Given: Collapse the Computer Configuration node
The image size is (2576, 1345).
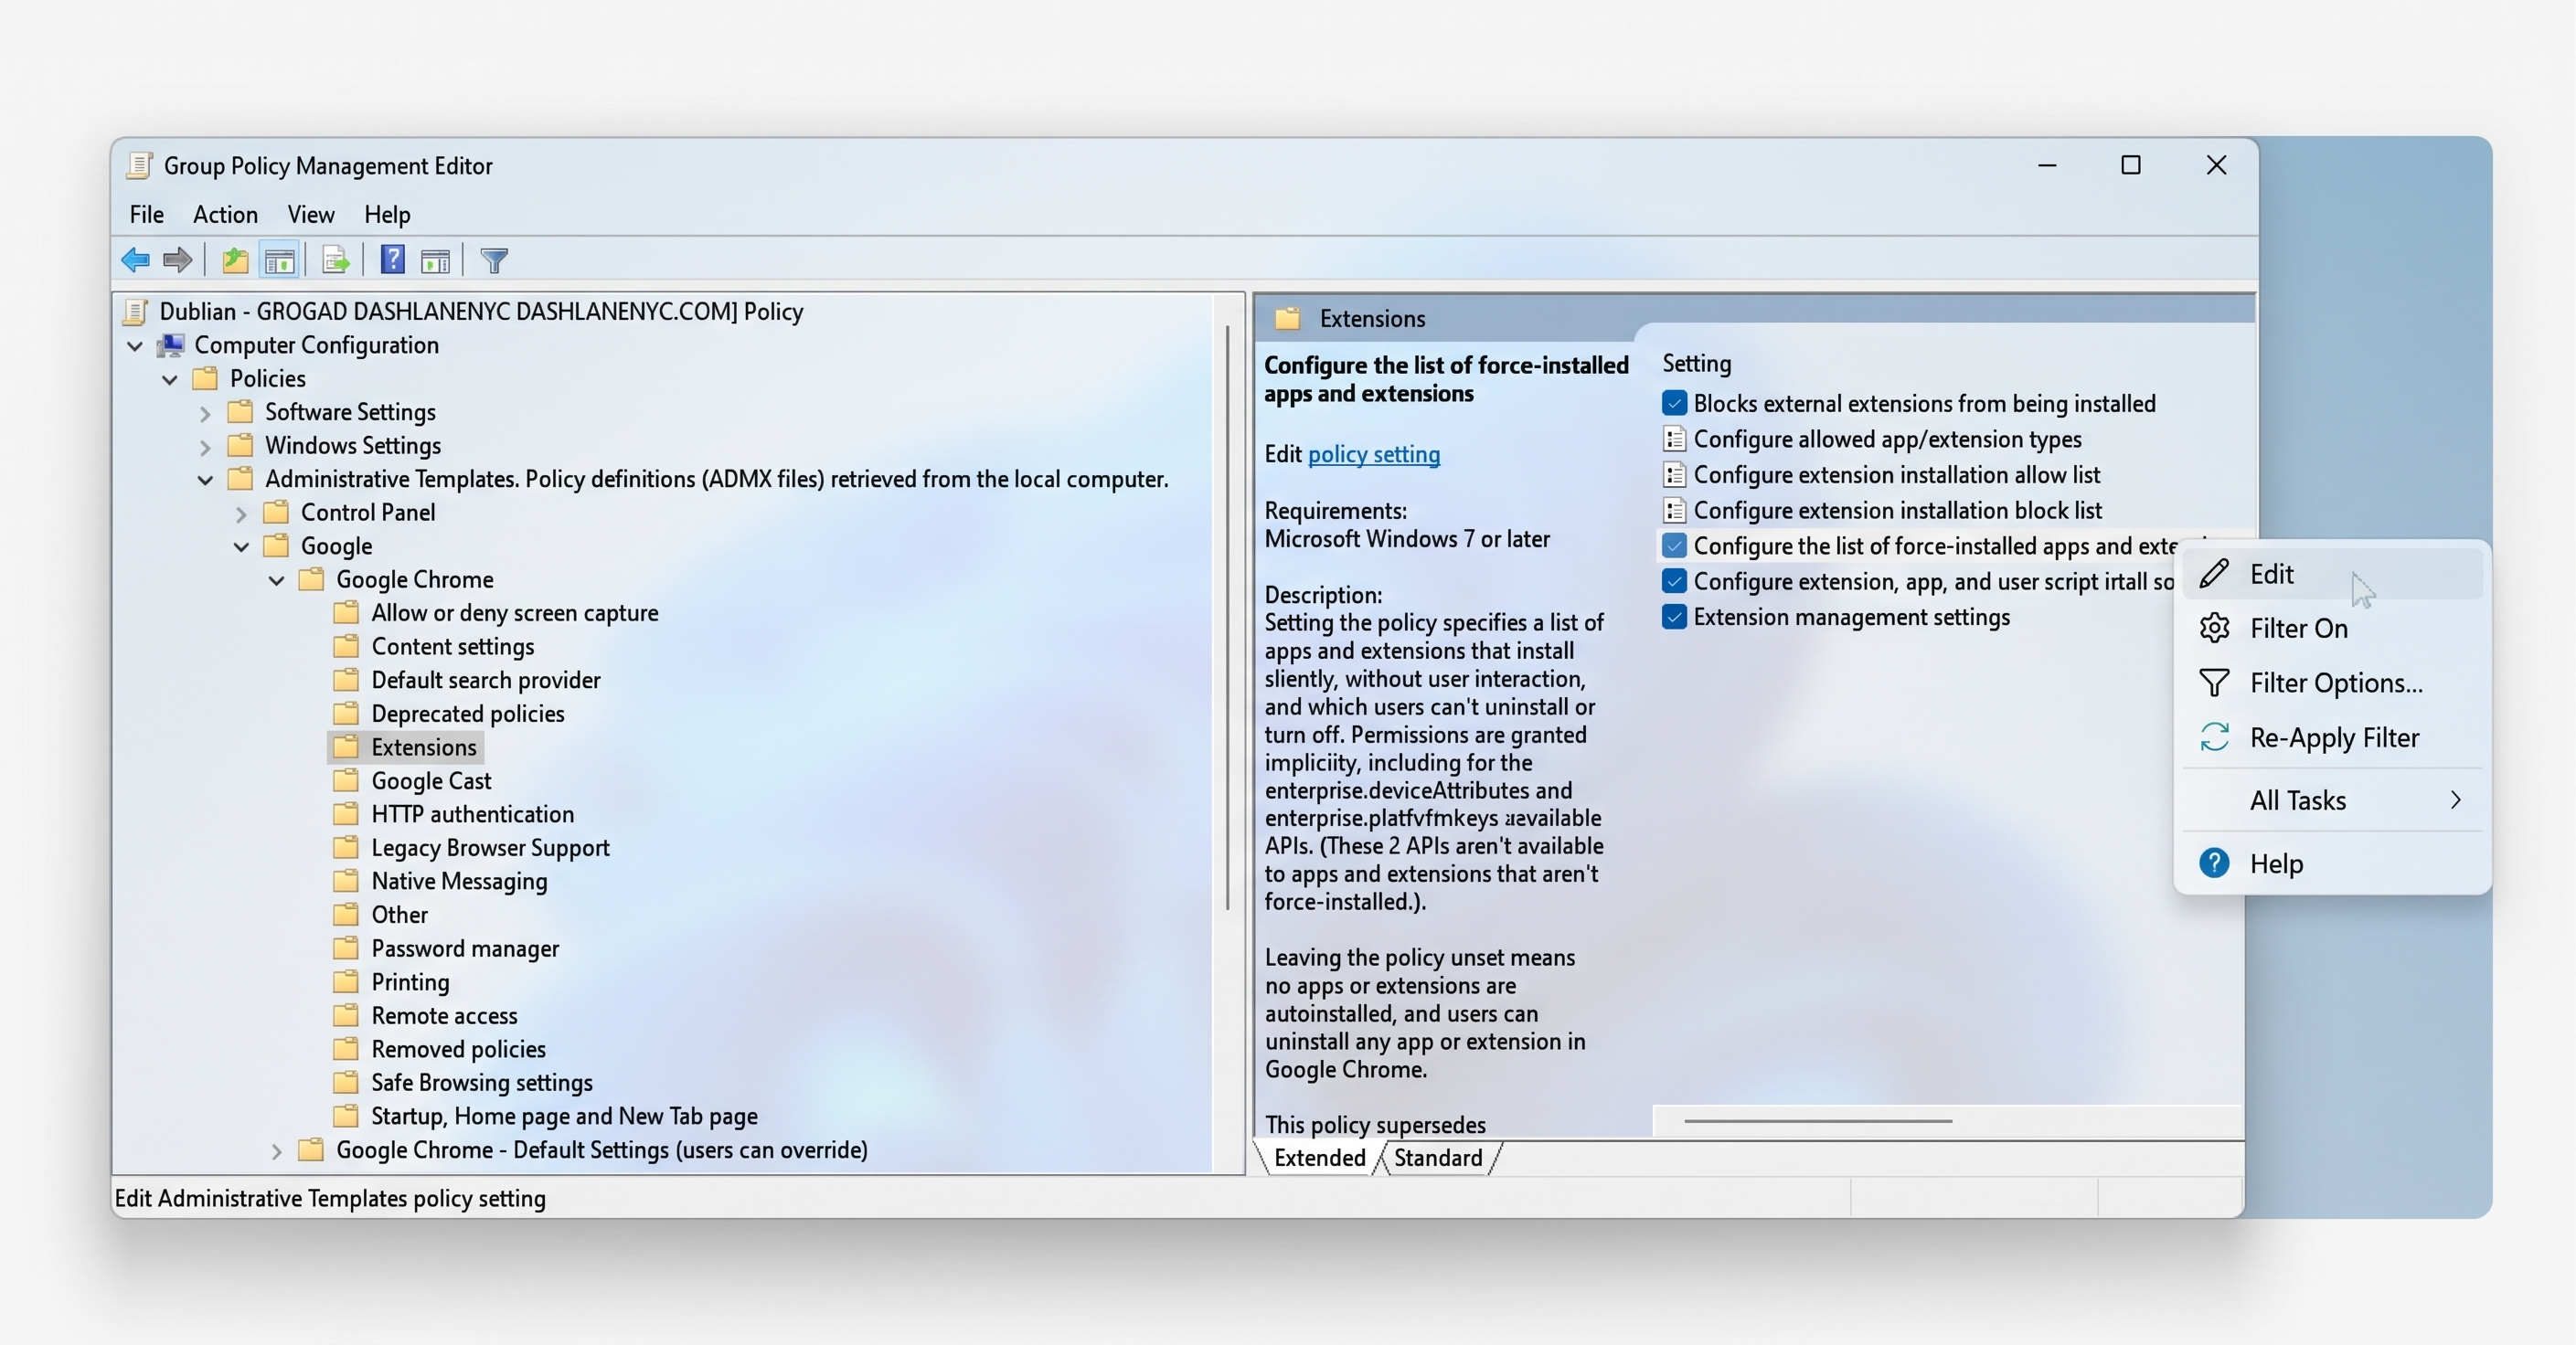Looking at the screenshot, I should [135, 345].
